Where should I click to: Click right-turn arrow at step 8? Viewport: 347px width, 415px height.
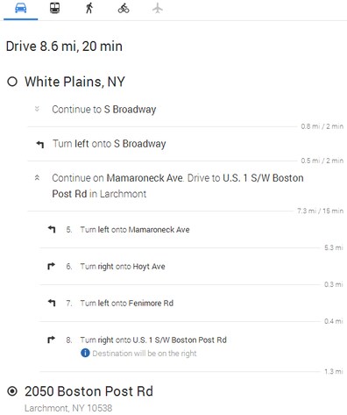(51, 340)
